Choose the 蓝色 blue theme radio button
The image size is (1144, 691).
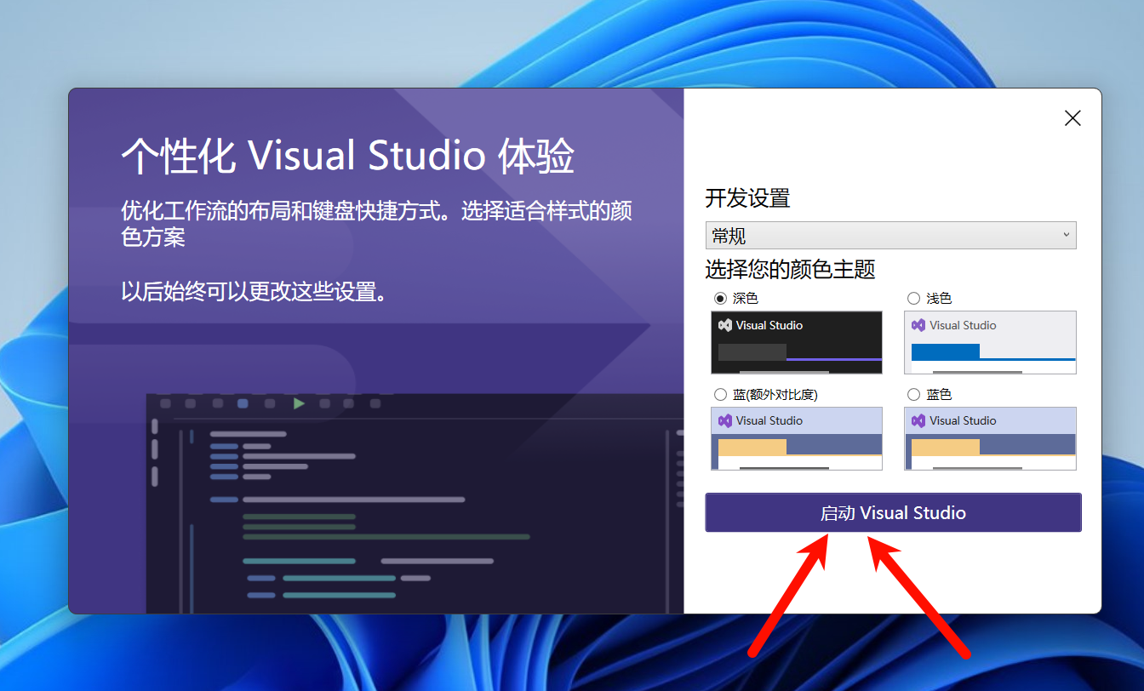pyautogui.click(x=914, y=395)
